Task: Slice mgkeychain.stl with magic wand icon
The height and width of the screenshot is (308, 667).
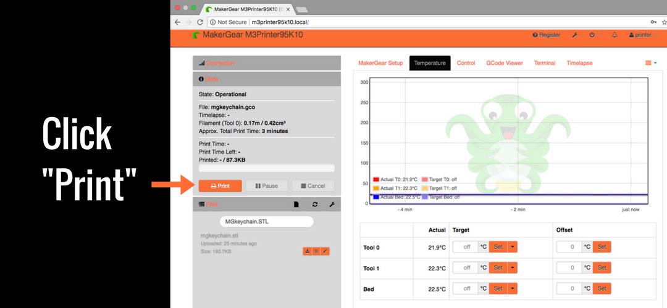Action: [325, 251]
